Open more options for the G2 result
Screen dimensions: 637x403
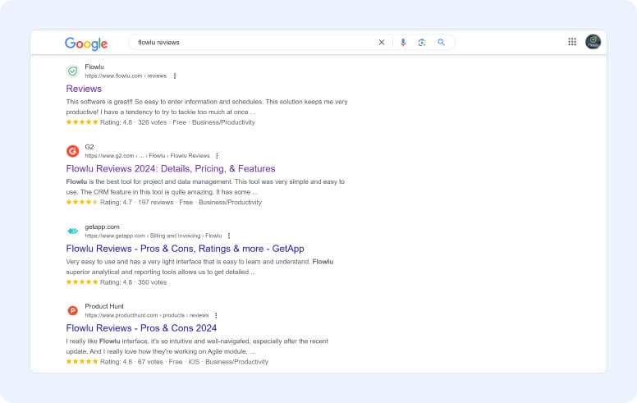(x=217, y=156)
